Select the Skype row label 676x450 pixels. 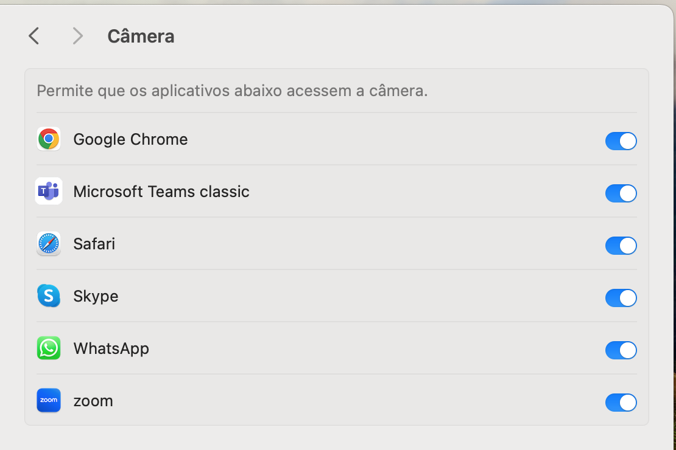pos(96,296)
